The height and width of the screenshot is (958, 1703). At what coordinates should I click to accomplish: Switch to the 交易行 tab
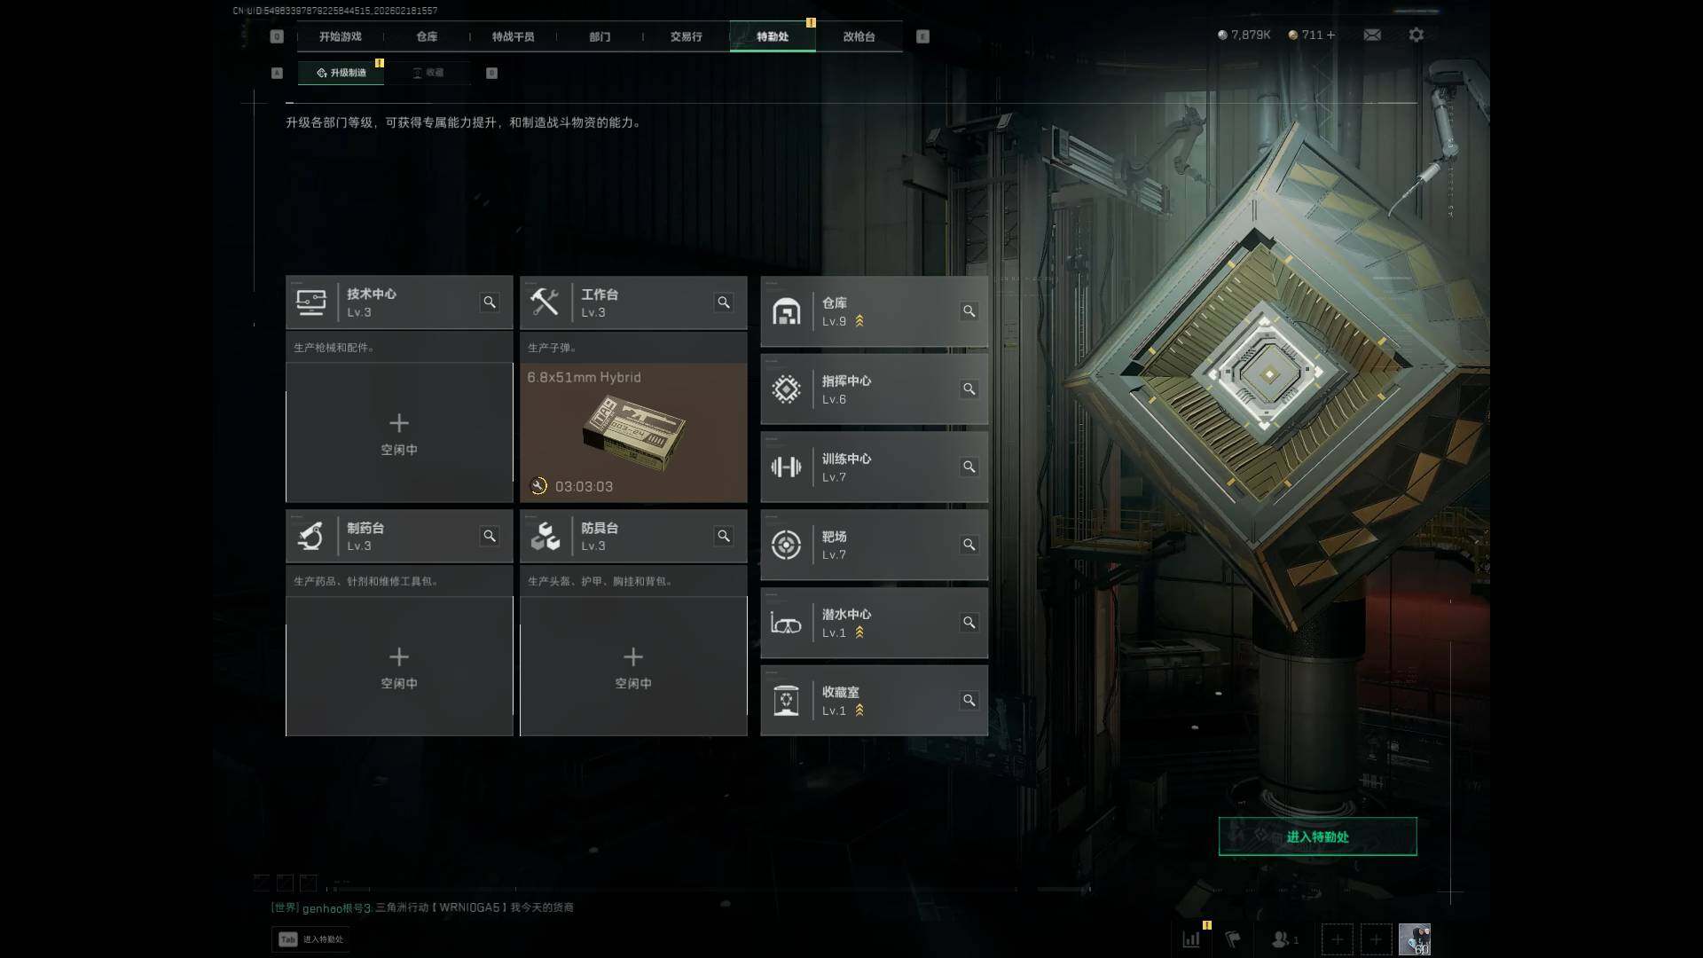(686, 36)
